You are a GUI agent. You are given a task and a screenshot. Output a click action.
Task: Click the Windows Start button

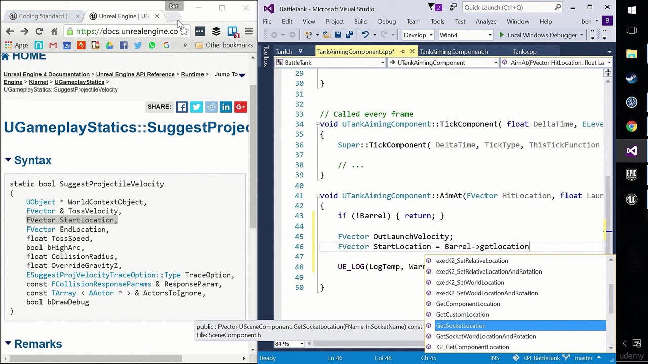pyautogui.click(x=632, y=11)
